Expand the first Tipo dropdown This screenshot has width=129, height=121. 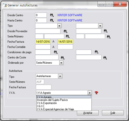pyautogui.click(x=59, y=26)
